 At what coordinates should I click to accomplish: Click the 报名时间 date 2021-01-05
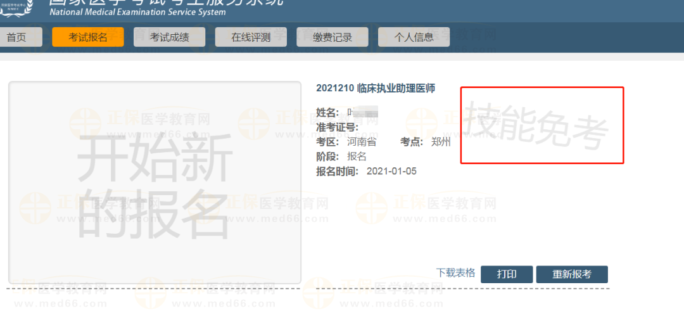point(391,171)
